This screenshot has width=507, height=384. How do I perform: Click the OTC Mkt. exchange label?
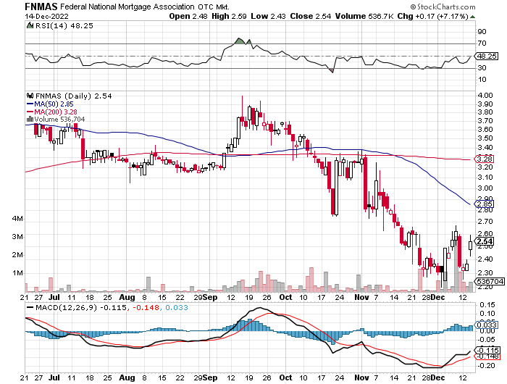[x=214, y=7]
